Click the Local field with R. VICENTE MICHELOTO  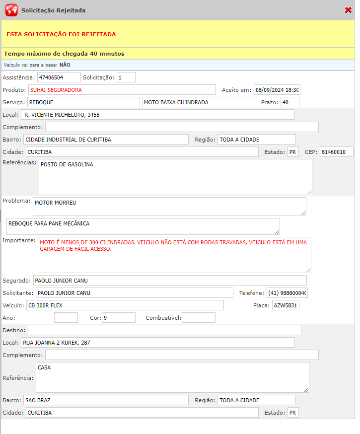point(158,115)
